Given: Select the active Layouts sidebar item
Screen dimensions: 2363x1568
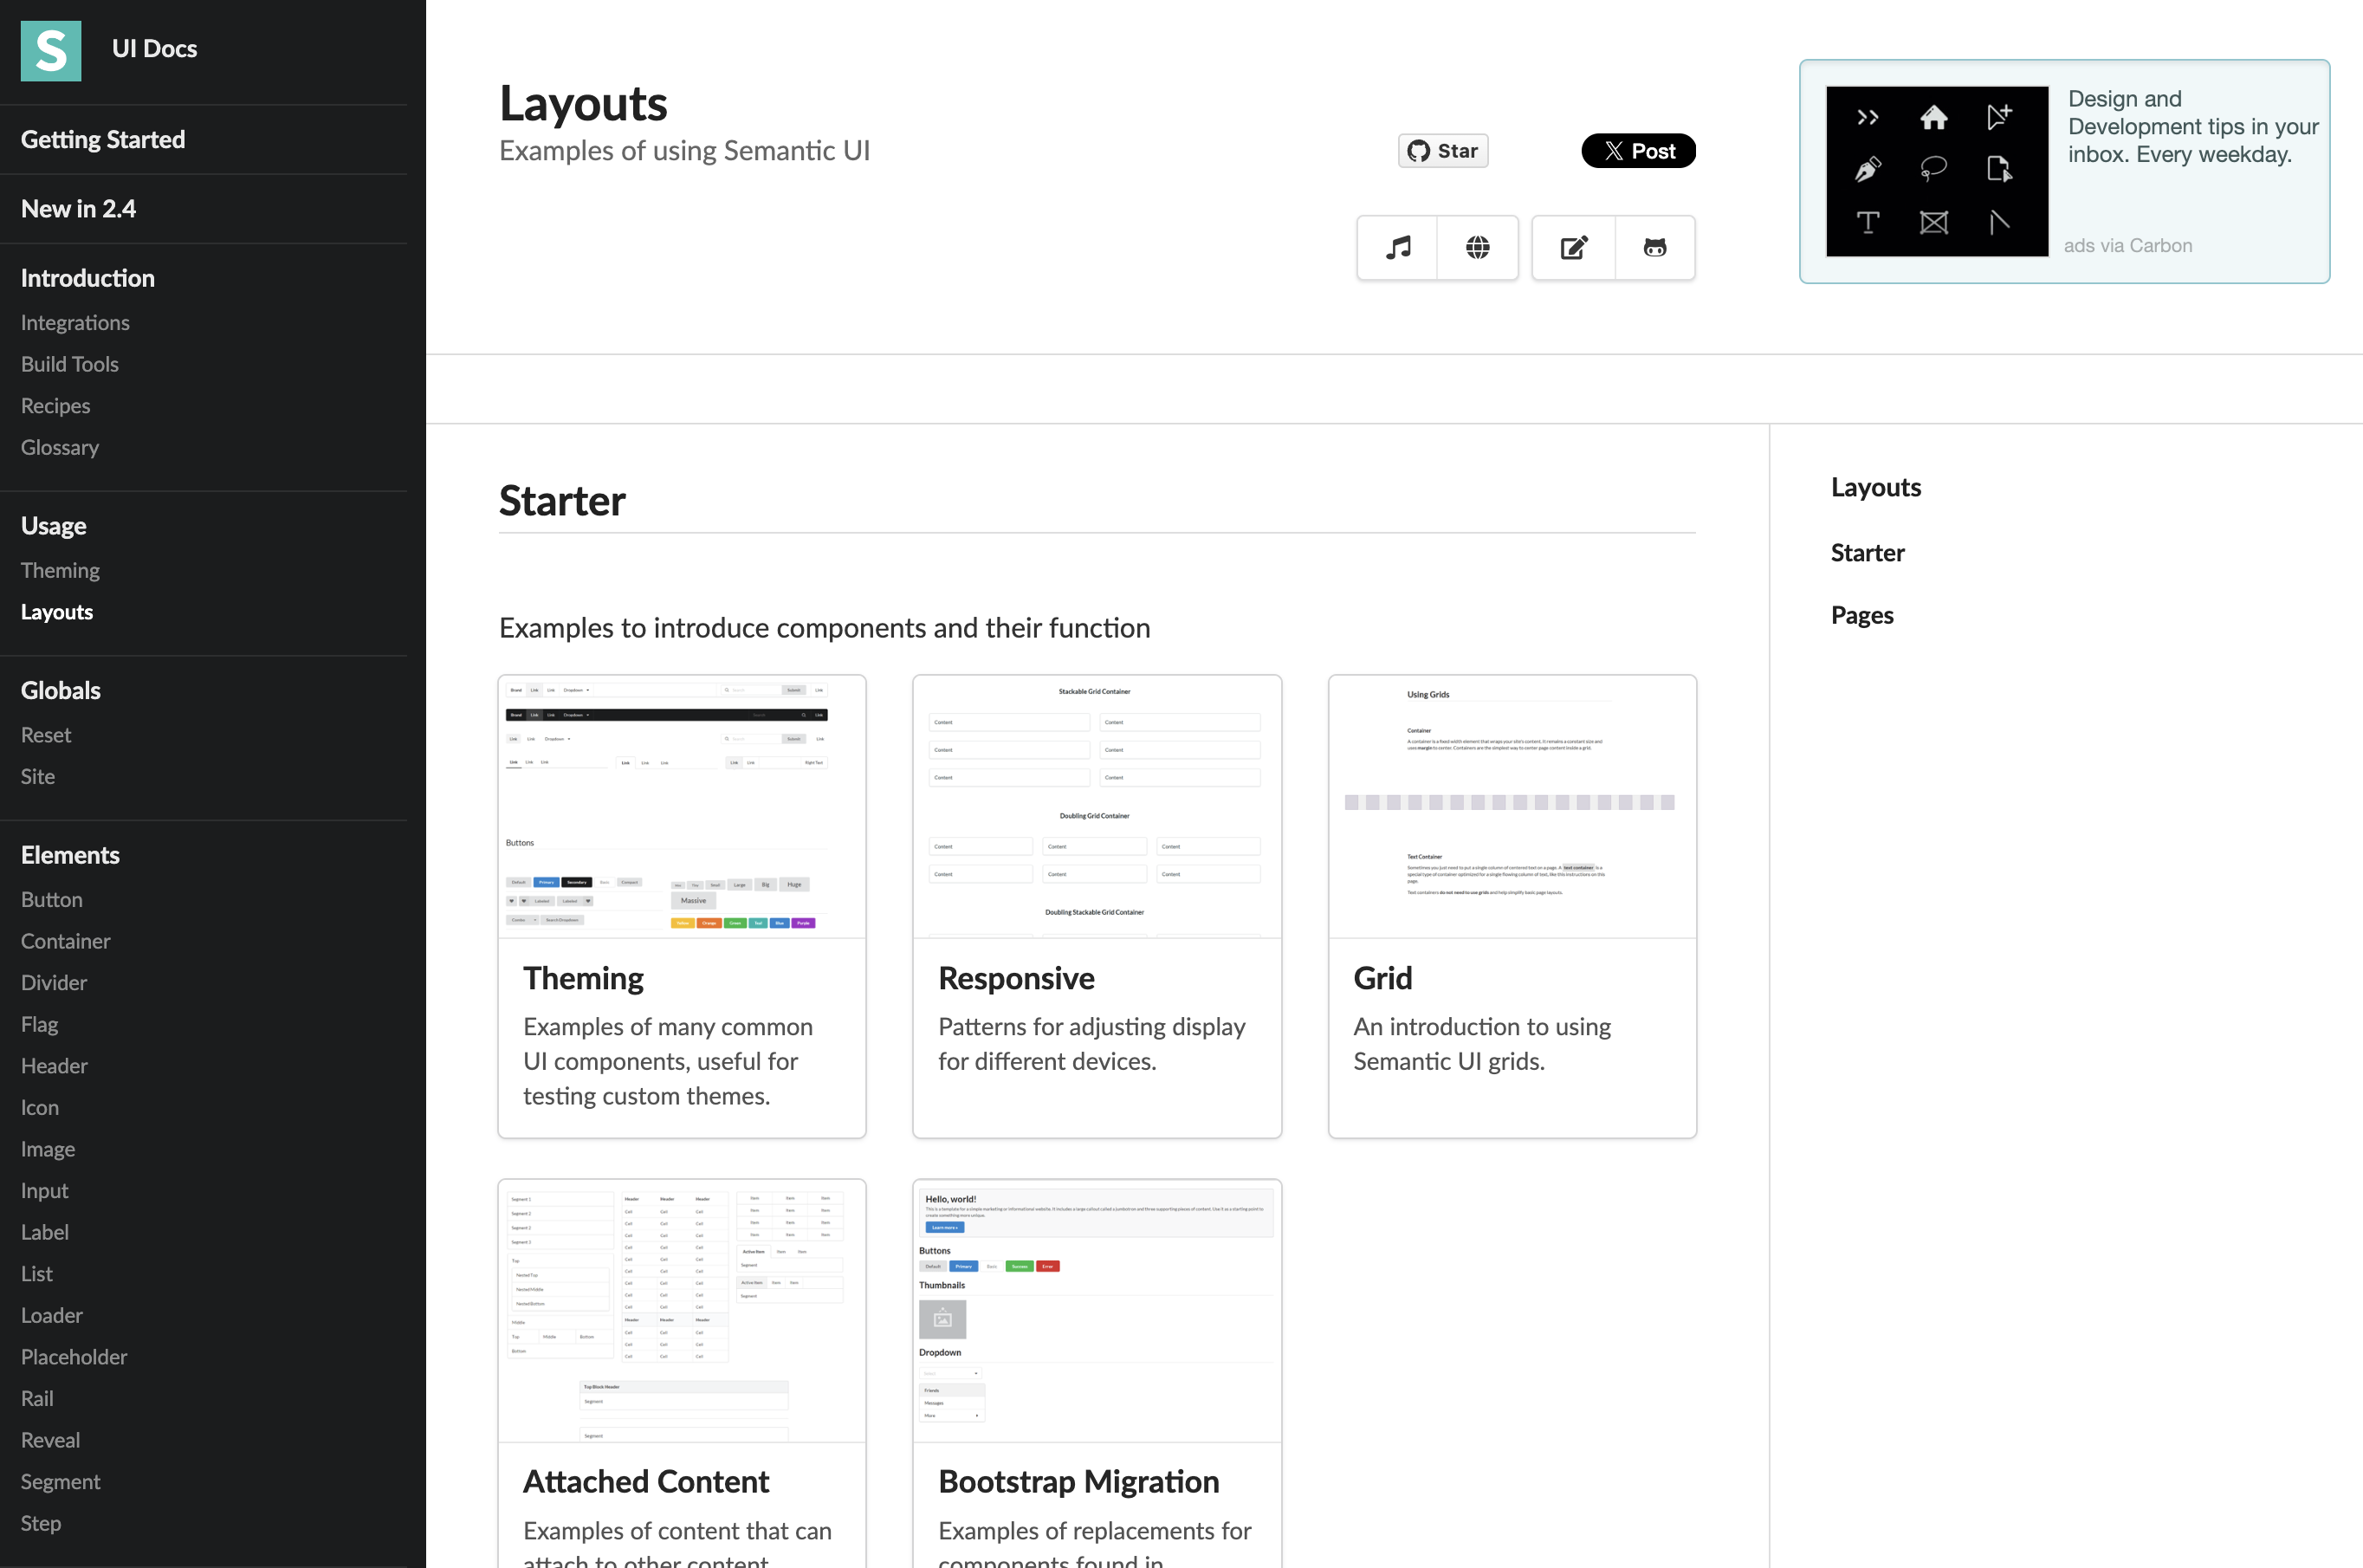Looking at the screenshot, I should pyautogui.click(x=57, y=612).
